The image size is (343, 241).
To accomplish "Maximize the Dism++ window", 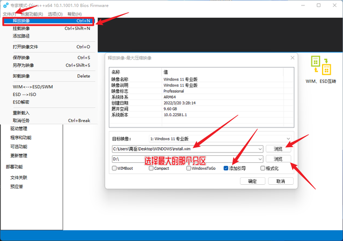I will (x=319, y=5).
